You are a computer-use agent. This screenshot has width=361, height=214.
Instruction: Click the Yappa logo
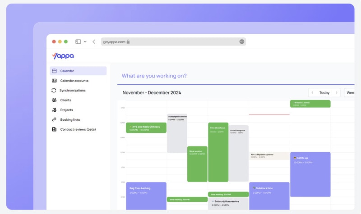click(63, 56)
